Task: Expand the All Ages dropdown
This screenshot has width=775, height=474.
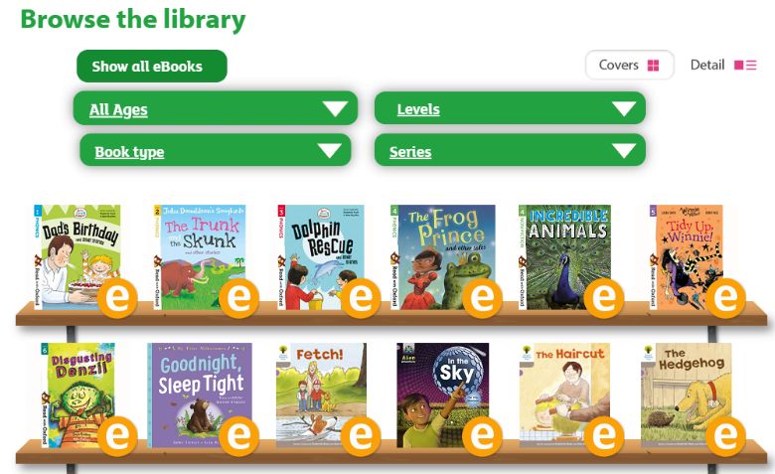Action: pyautogui.click(x=215, y=108)
